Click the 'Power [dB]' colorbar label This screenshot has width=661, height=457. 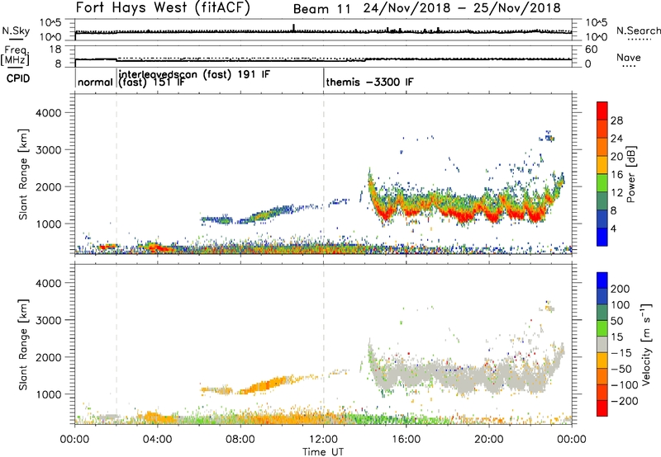pyautogui.click(x=630, y=175)
